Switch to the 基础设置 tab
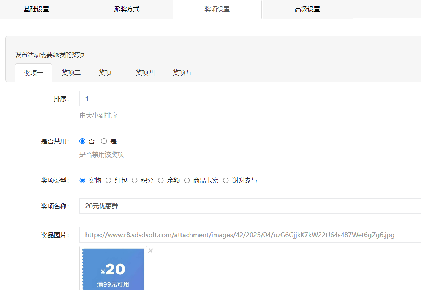The image size is (421, 290). coord(36,9)
